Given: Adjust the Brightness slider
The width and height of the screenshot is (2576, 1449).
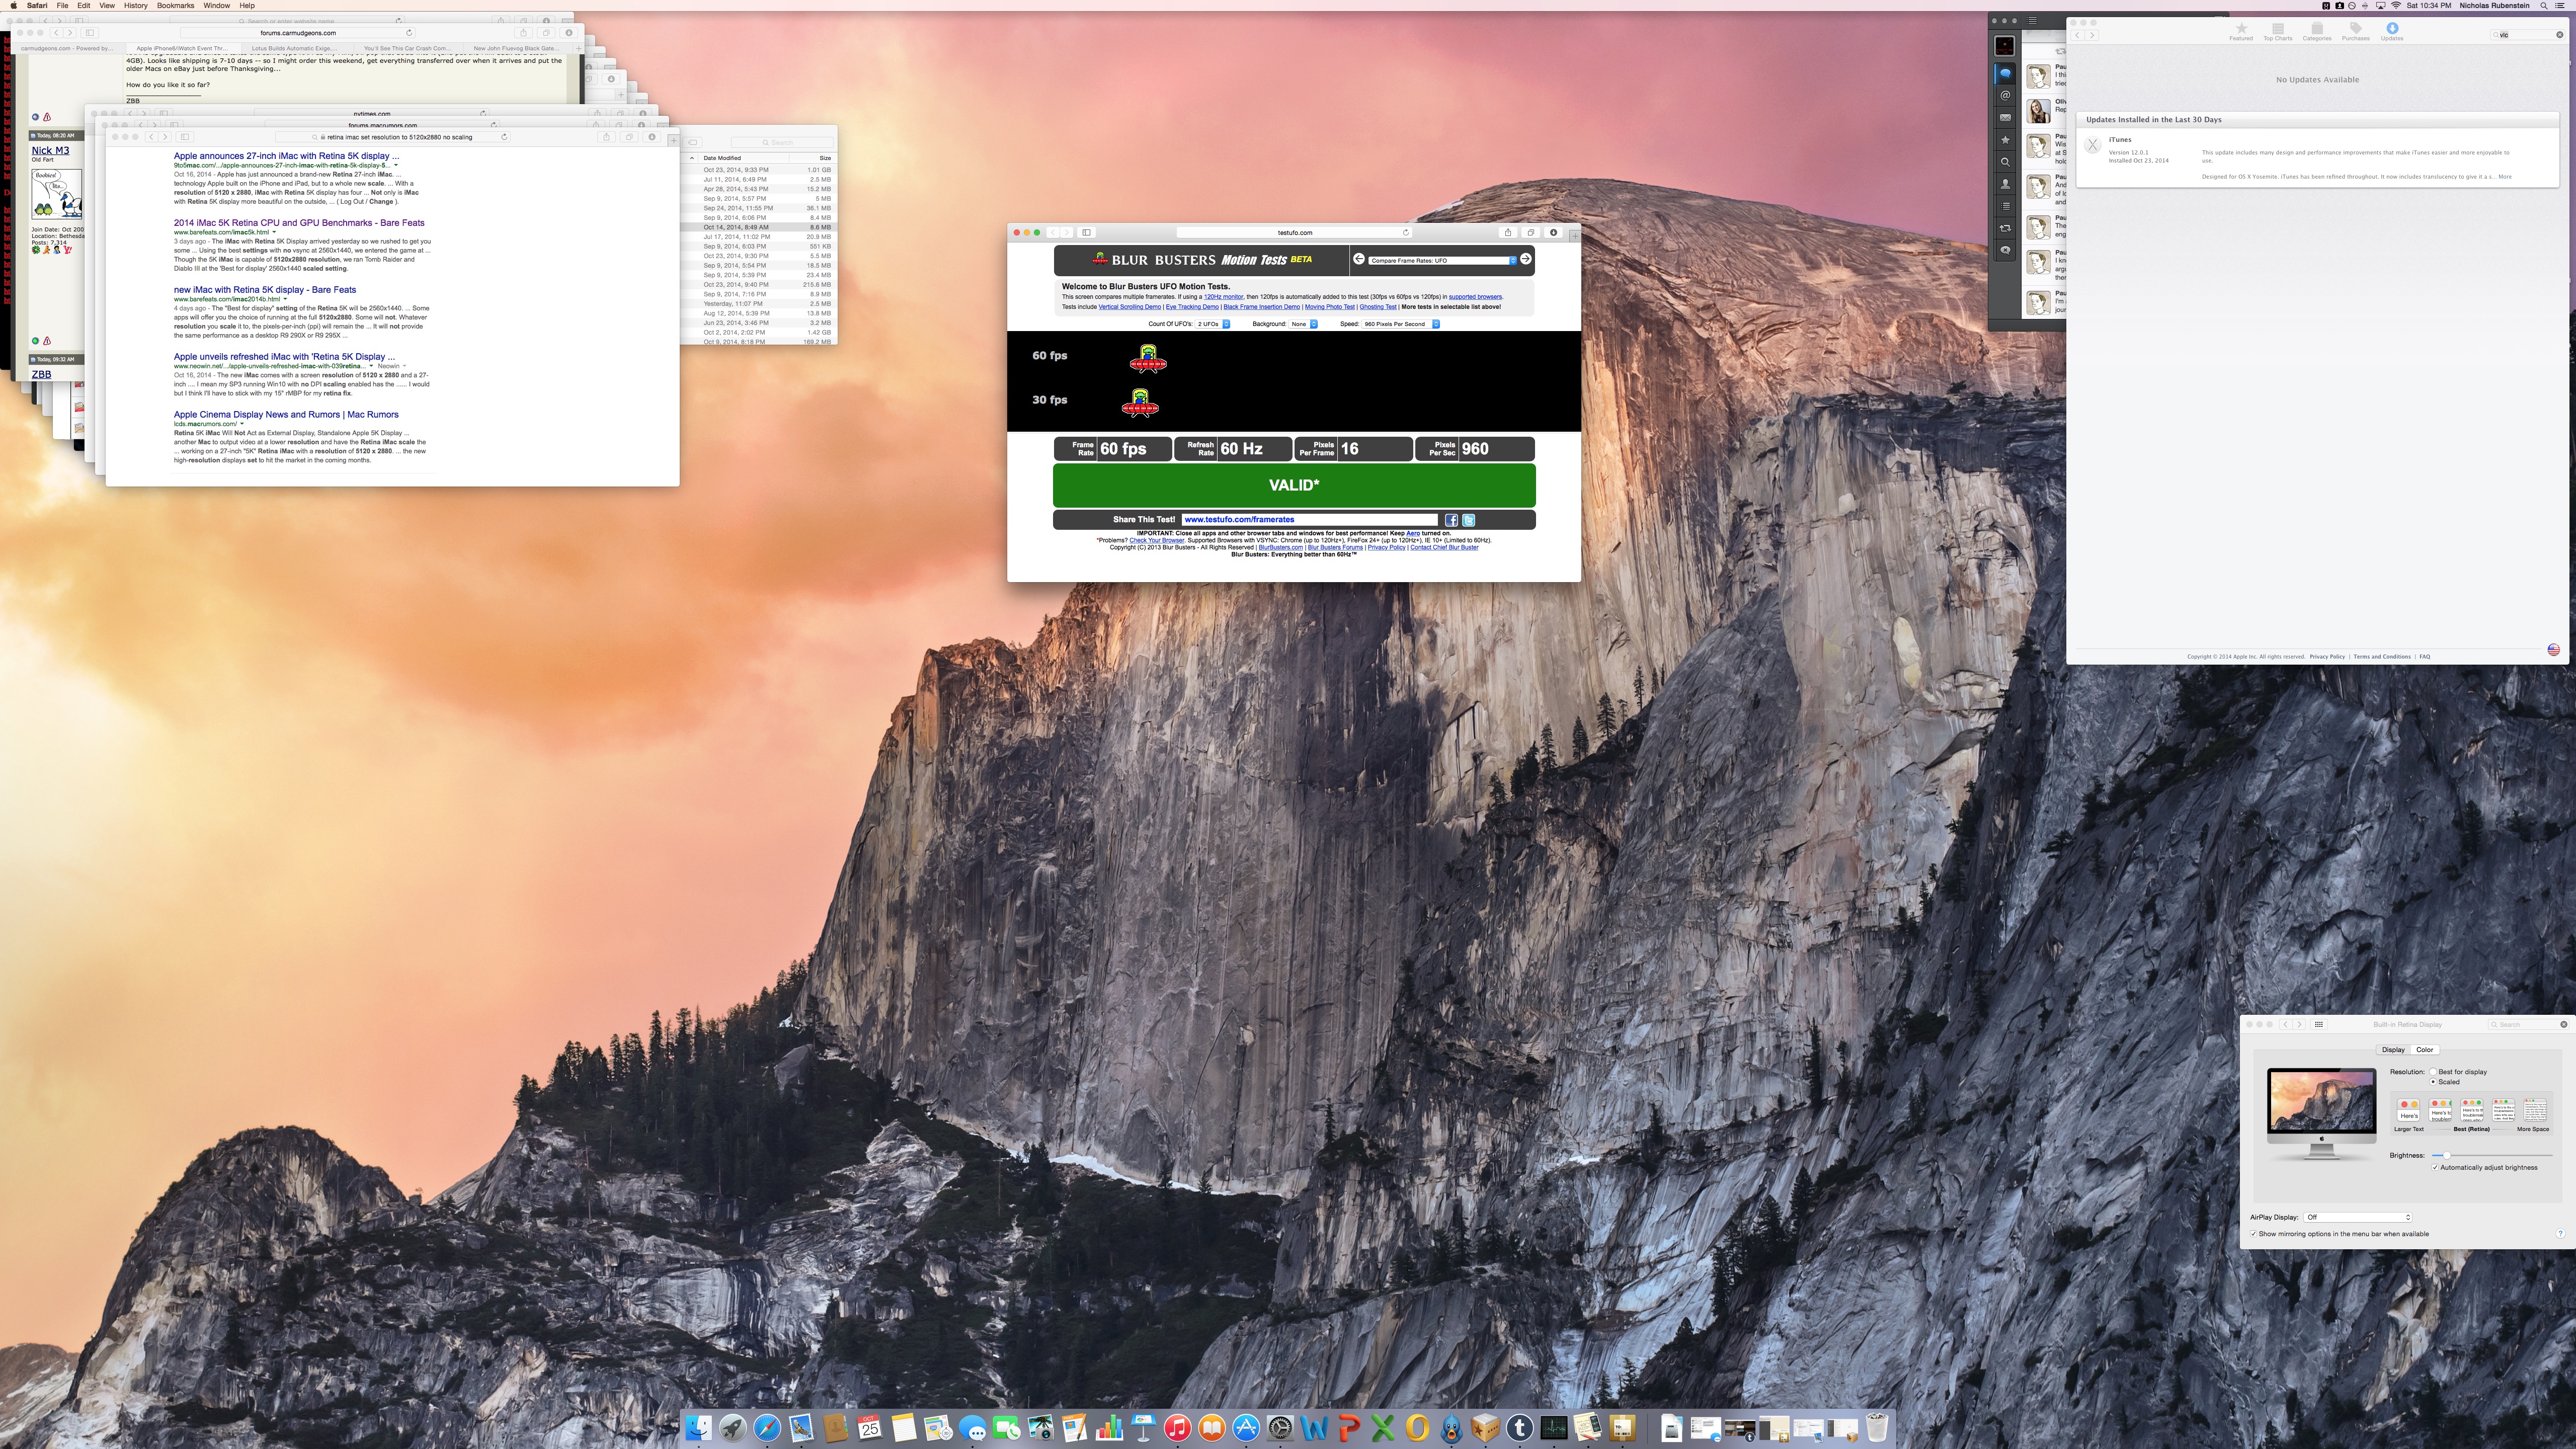Looking at the screenshot, I should pos(2446,1155).
